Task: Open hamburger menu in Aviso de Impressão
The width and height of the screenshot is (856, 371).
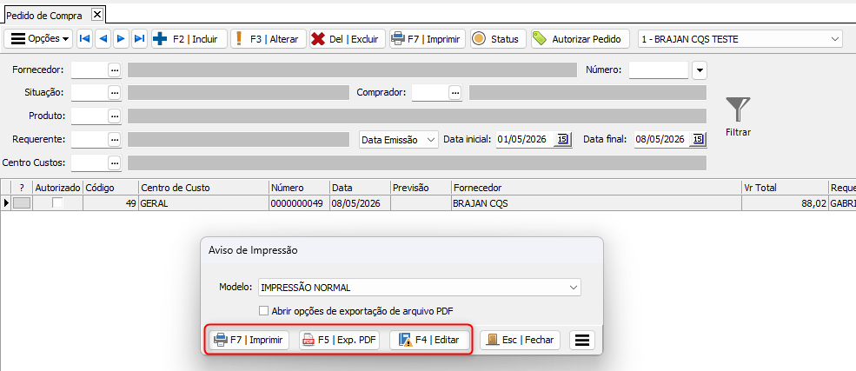Action: [582, 340]
